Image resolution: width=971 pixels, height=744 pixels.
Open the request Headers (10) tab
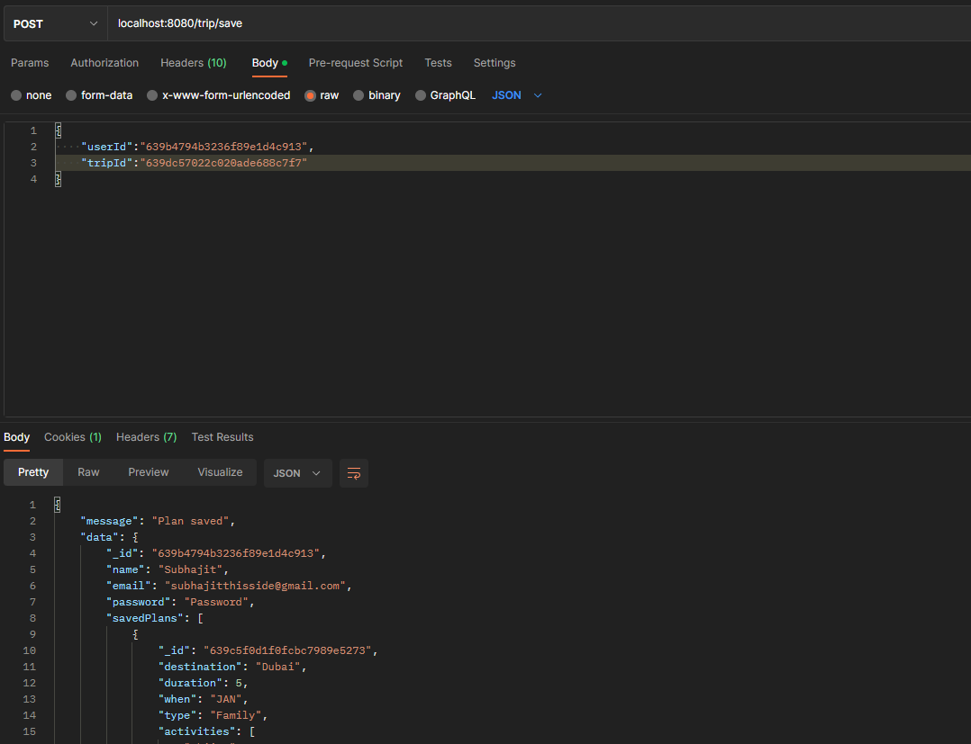193,63
